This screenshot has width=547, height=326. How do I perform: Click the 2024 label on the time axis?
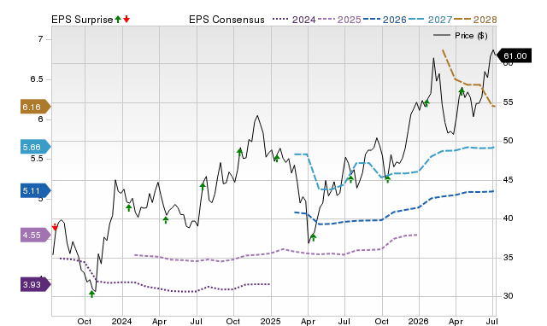(121, 322)
